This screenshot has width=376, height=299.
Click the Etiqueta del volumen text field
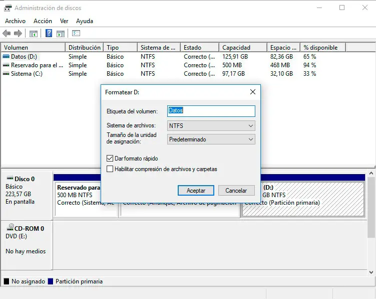[x=211, y=111]
